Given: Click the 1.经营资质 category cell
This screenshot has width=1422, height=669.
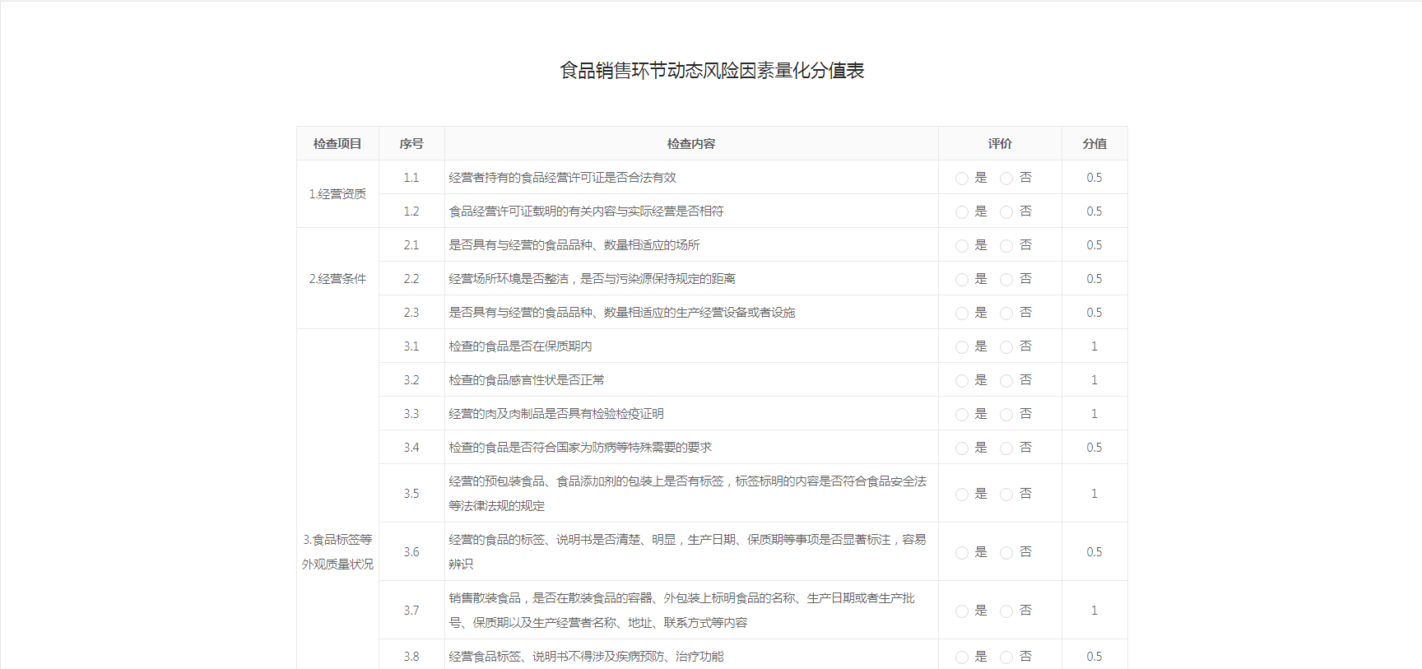Looking at the screenshot, I should pyautogui.click(x=337, y=194).
